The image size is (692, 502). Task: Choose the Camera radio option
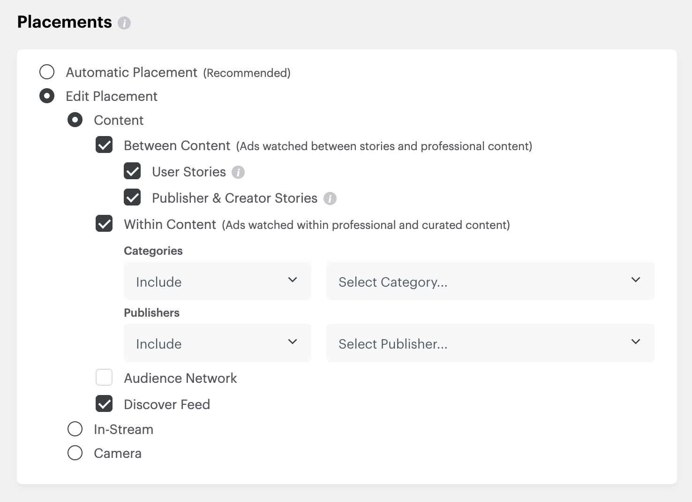(75, 453)
